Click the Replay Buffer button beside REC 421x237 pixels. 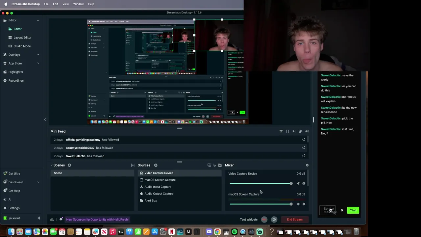coord(274,220)
